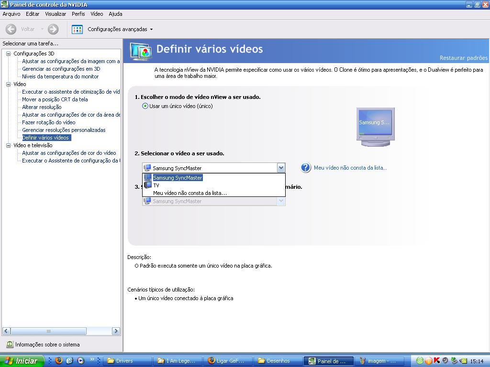Select Definir vários vídeos tree item
This screenshot has width=490, height=367.
coord(46,138)
